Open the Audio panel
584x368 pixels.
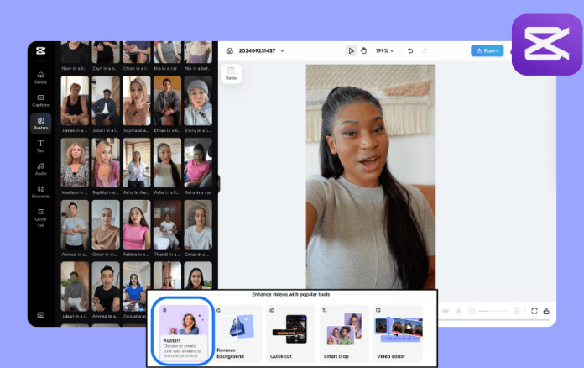pyautogui.click(x=40, y=169)
